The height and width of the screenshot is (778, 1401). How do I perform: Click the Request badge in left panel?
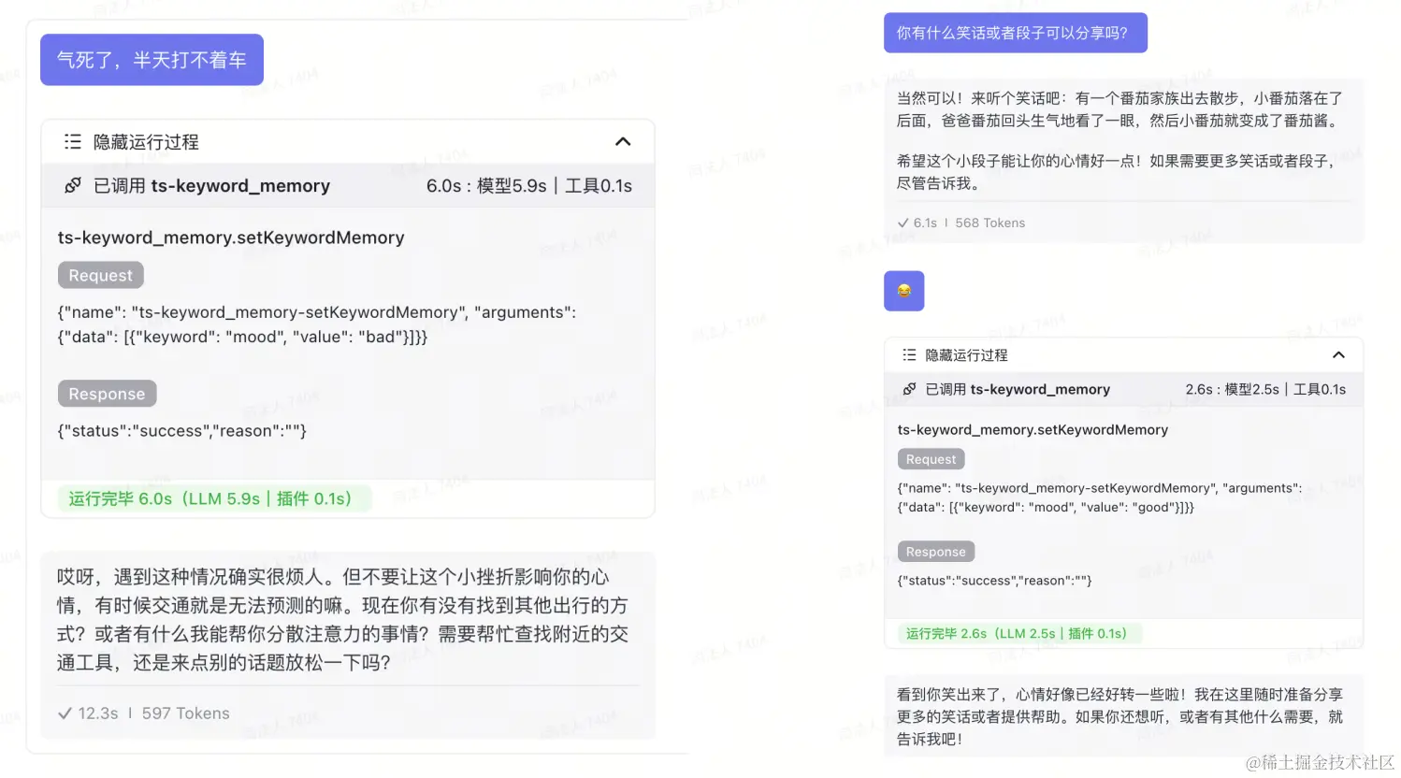[100, 274]
